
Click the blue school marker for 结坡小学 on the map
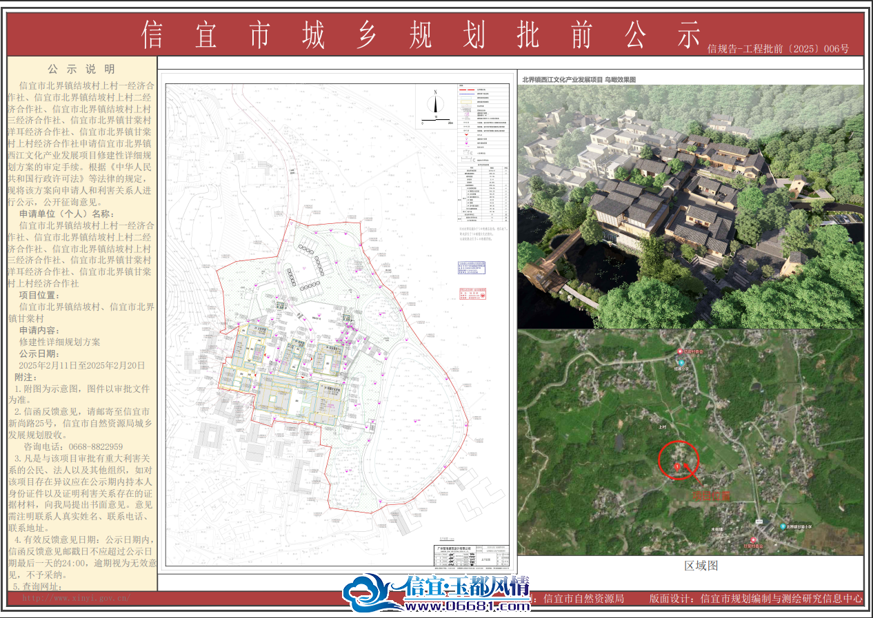pos(682,361)
